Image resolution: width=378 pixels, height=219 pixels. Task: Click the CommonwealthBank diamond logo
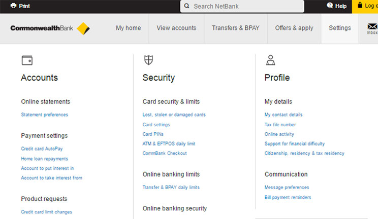pyautogui.click(x=83, y=28)
